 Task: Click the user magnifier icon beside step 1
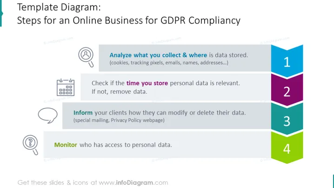(x=86, y=57)
